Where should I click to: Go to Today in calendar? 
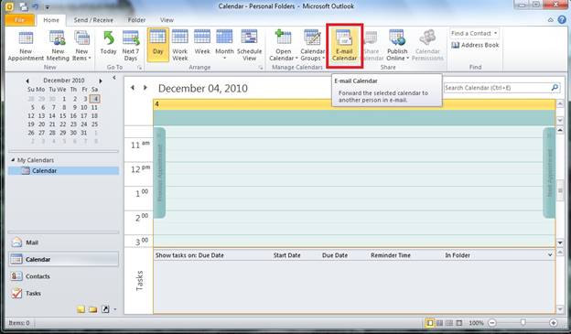pos(108,43)
